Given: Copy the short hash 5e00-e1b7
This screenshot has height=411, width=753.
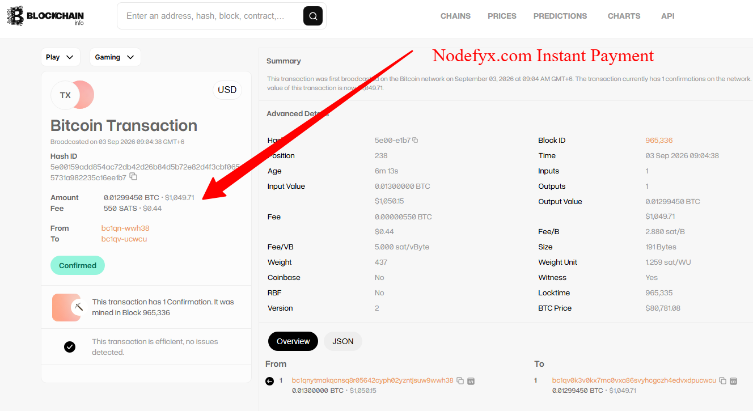Looking at the screenshot, I should tap(416, 140).
